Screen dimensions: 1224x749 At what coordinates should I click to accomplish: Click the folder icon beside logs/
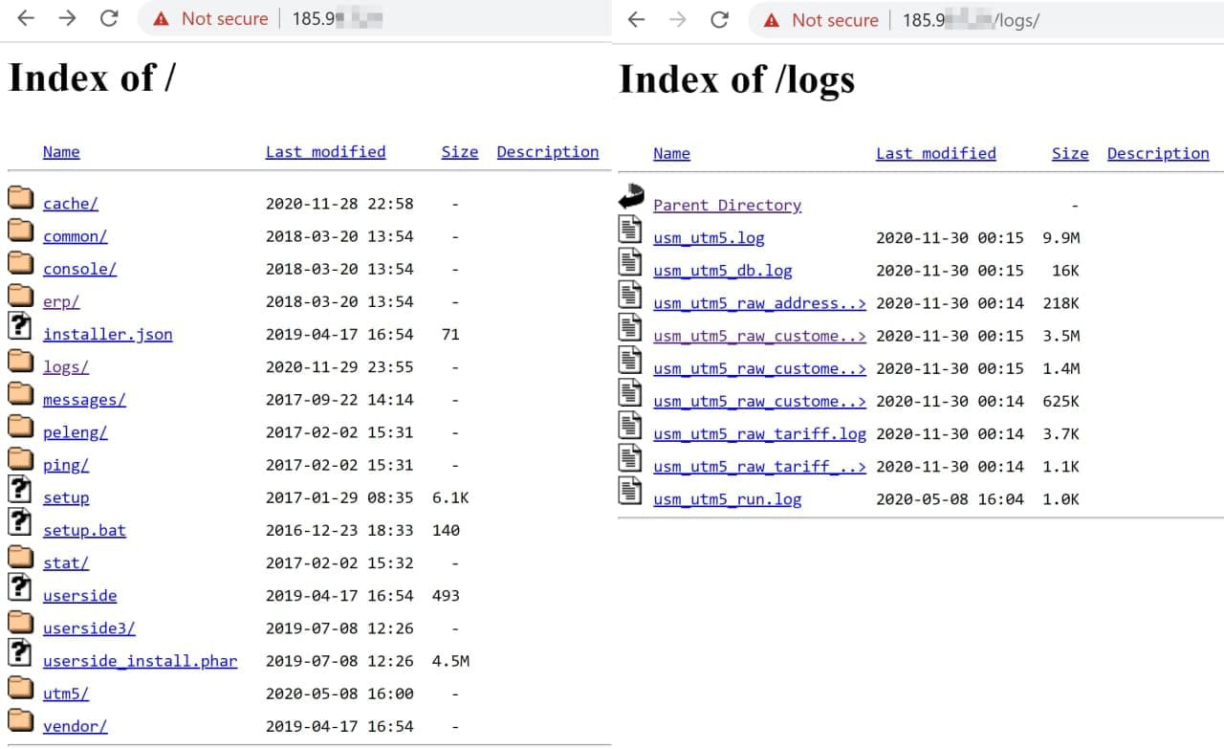[20, 362]
